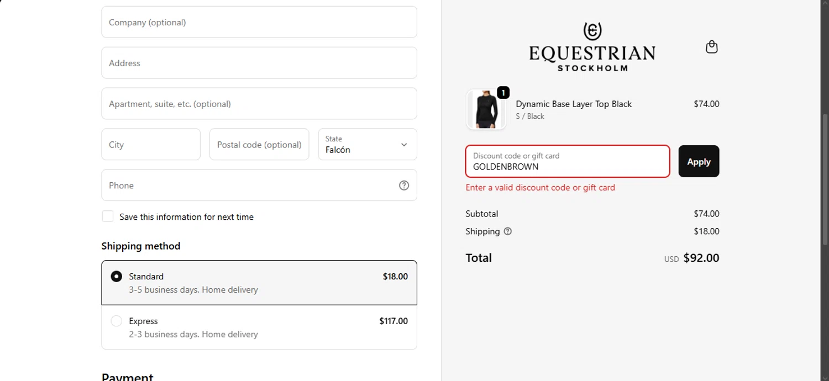The image size is (829, 381).
Task: Click the Shipping info question mark icon
Action: (508, 231)
